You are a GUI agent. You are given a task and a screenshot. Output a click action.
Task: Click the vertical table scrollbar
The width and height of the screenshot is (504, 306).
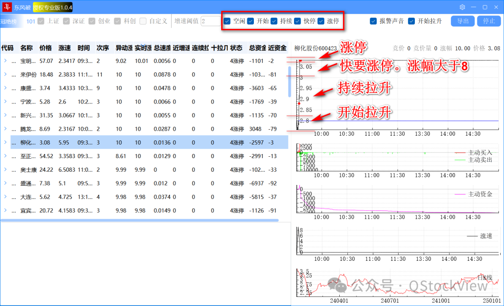point(290,82)
